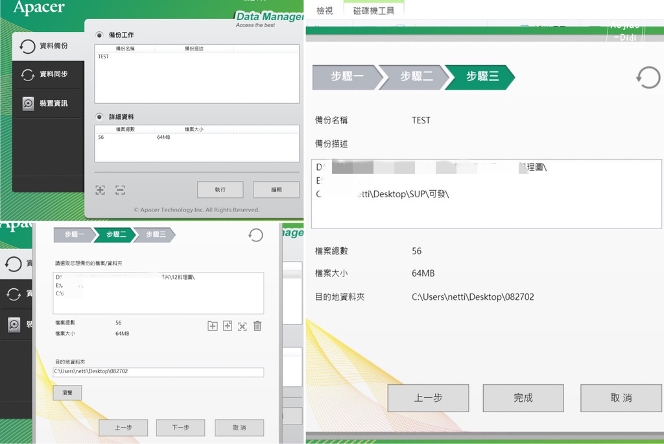
Task: Click the 64MB value in step-two window
Action: click(x=123, y=334)
